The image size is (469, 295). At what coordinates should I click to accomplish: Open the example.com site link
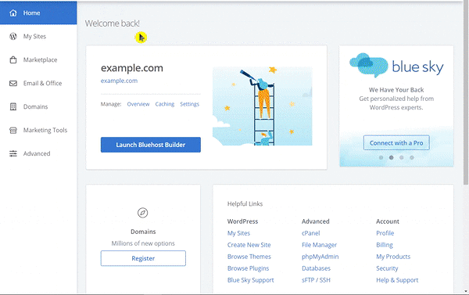pyautogui.click(x=119, y=81)
